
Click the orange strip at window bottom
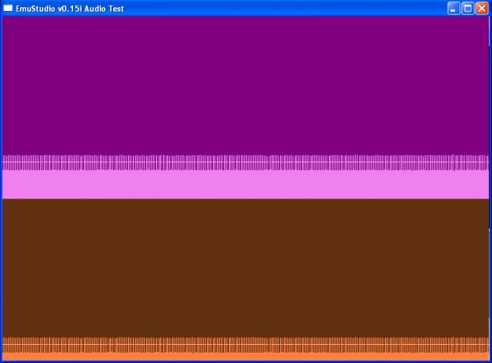pyautogui.click(x=246, y=357)
